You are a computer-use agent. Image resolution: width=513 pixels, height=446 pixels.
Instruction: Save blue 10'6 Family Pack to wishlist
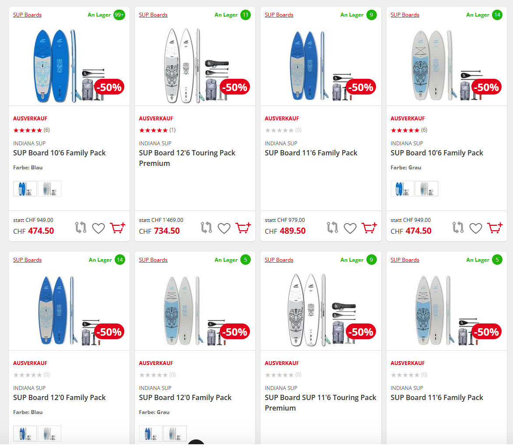pos(98,228)
